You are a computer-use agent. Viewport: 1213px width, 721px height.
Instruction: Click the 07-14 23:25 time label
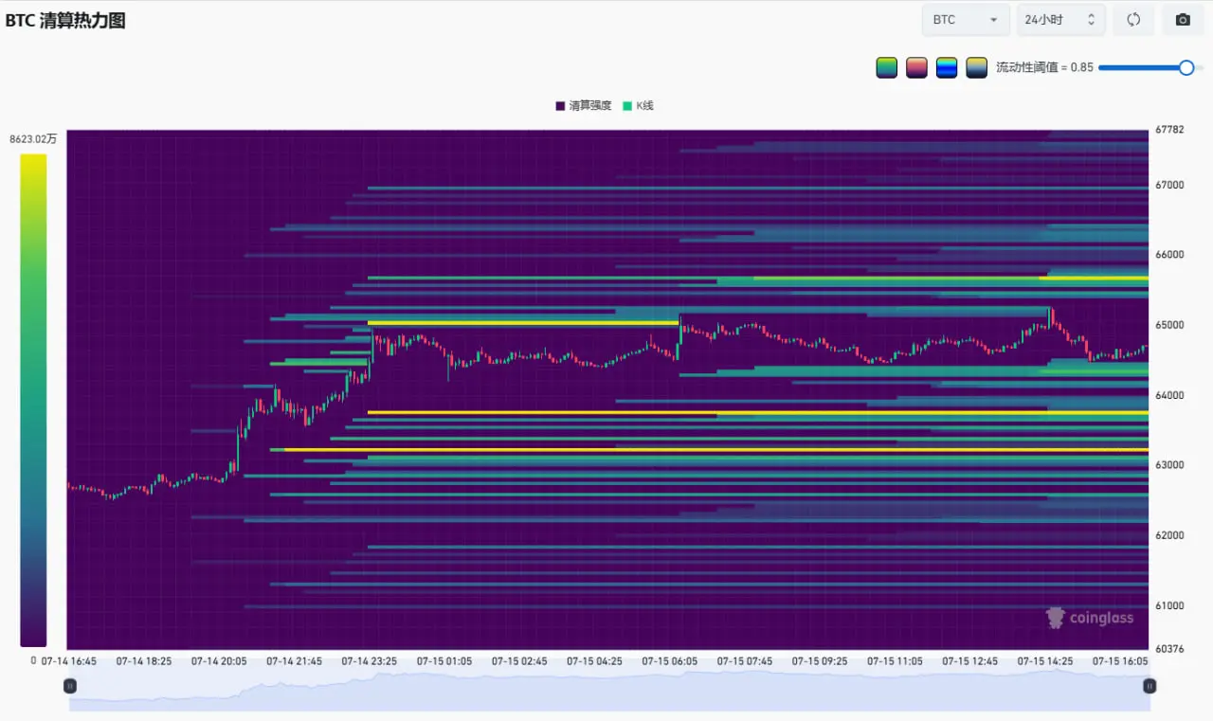pyautogui.click(x=370, y=661)
